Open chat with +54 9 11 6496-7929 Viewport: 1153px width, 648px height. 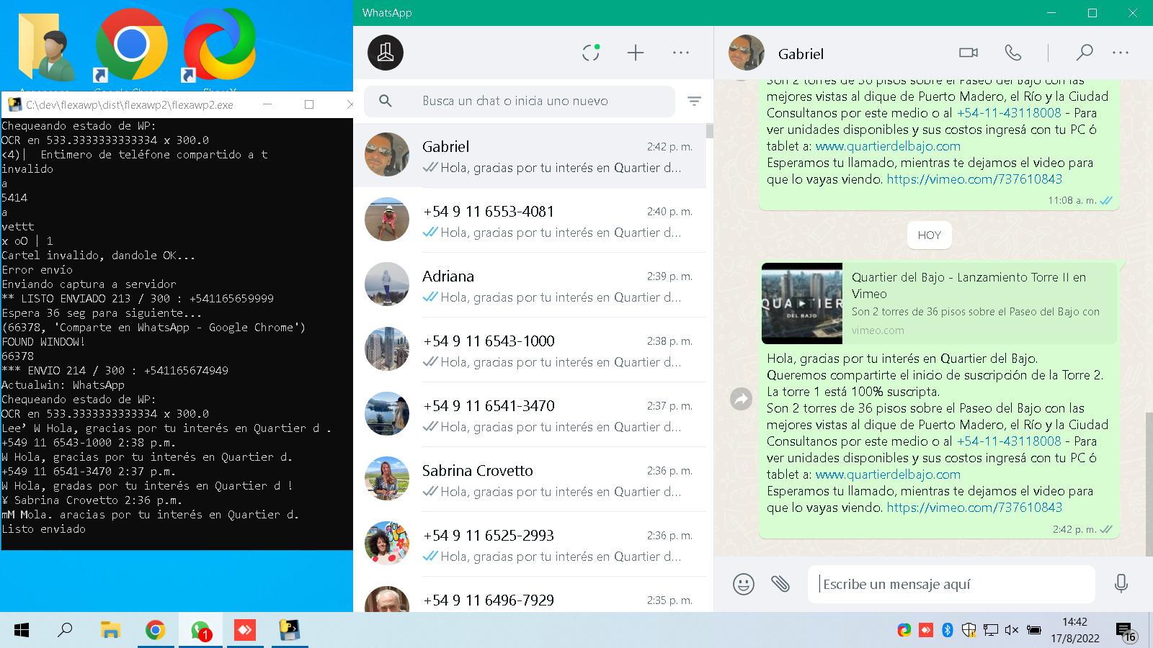pos(530,595)
